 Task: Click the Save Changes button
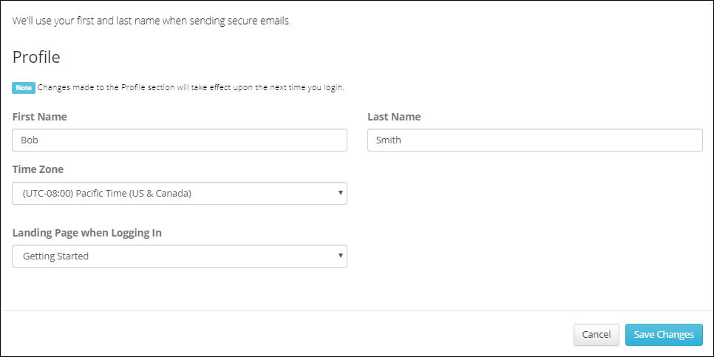tap(664, 335)
